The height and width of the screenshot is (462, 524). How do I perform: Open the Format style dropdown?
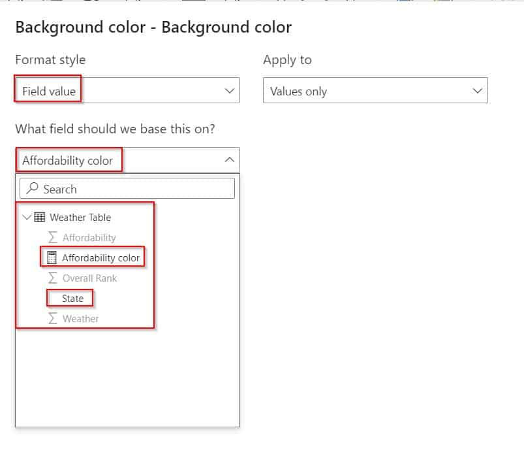pyautogui.click(x=127, y=90)
